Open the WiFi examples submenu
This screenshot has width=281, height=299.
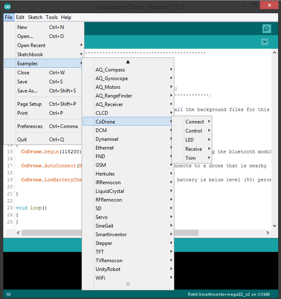click(128, 278)
